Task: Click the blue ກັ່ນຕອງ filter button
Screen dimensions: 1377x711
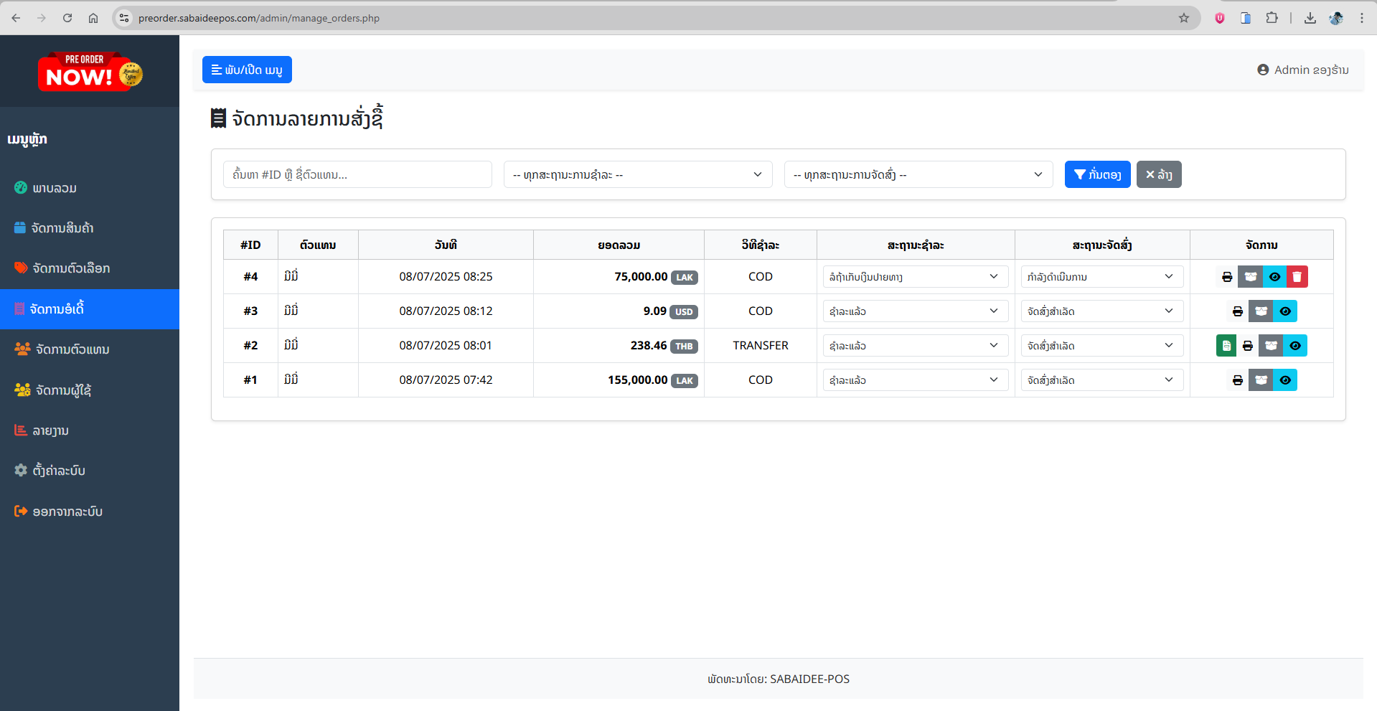Action: pos(1097,174)
